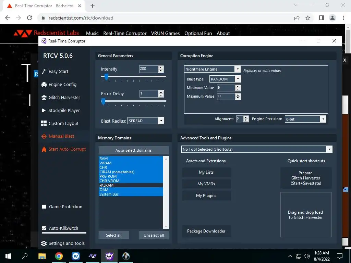351x263 pixels.
Task: Click the Minimum Value input field
Action: [x=226, y=88]
